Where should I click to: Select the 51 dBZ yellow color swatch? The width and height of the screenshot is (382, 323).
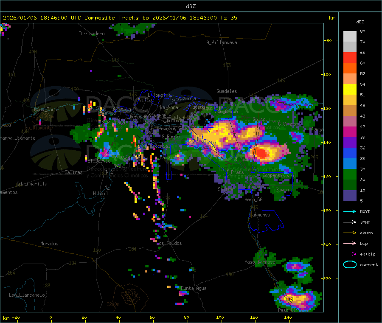pyautogui.click(x=350, y=100)
